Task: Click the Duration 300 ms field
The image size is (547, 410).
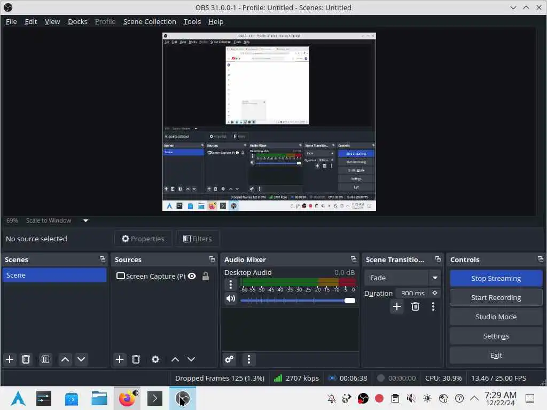Action: coord(413,293)
